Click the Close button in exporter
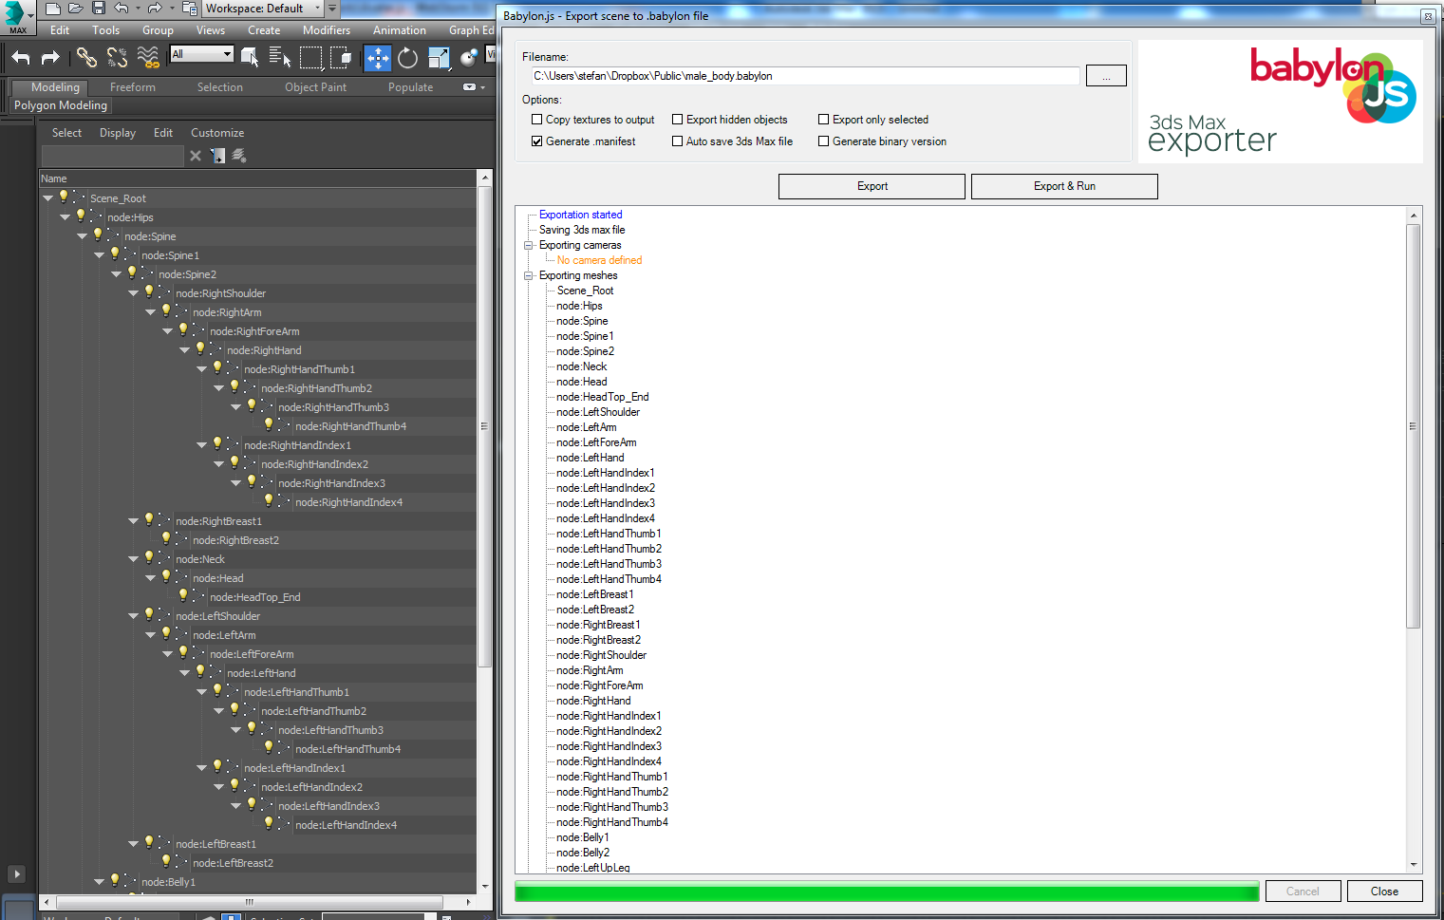Screen dimensions: 1444x920 coord(1383,892)
